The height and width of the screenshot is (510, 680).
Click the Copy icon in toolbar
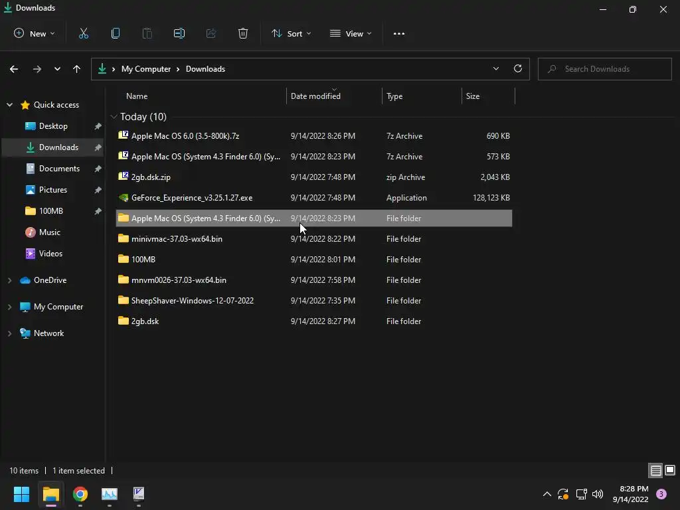[116, 33]
